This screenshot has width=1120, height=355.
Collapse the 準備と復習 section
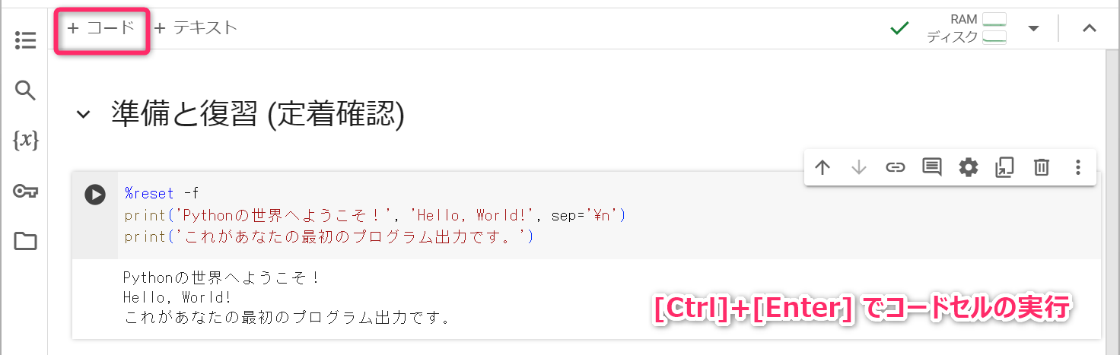click(x=82, y=115)
